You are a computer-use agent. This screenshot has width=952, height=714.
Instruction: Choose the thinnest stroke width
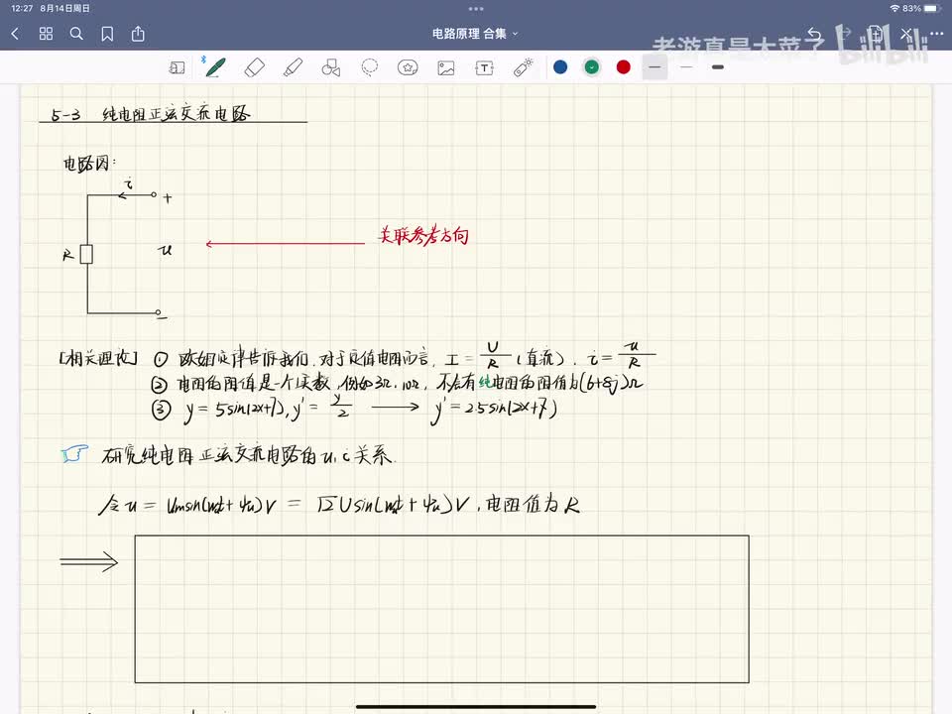point(686,67)
